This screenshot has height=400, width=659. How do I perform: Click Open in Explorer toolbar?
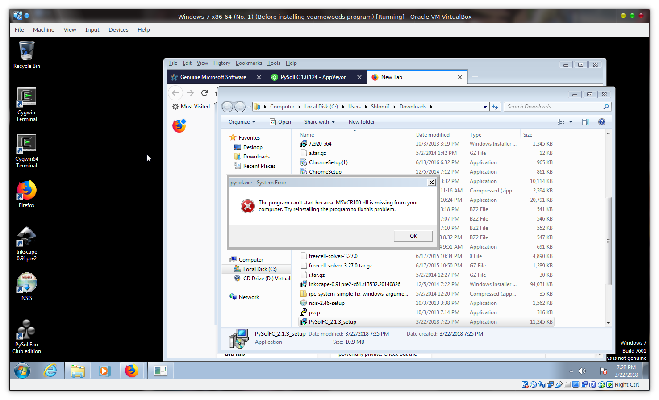pyautogui.click(x=280, y=122)
